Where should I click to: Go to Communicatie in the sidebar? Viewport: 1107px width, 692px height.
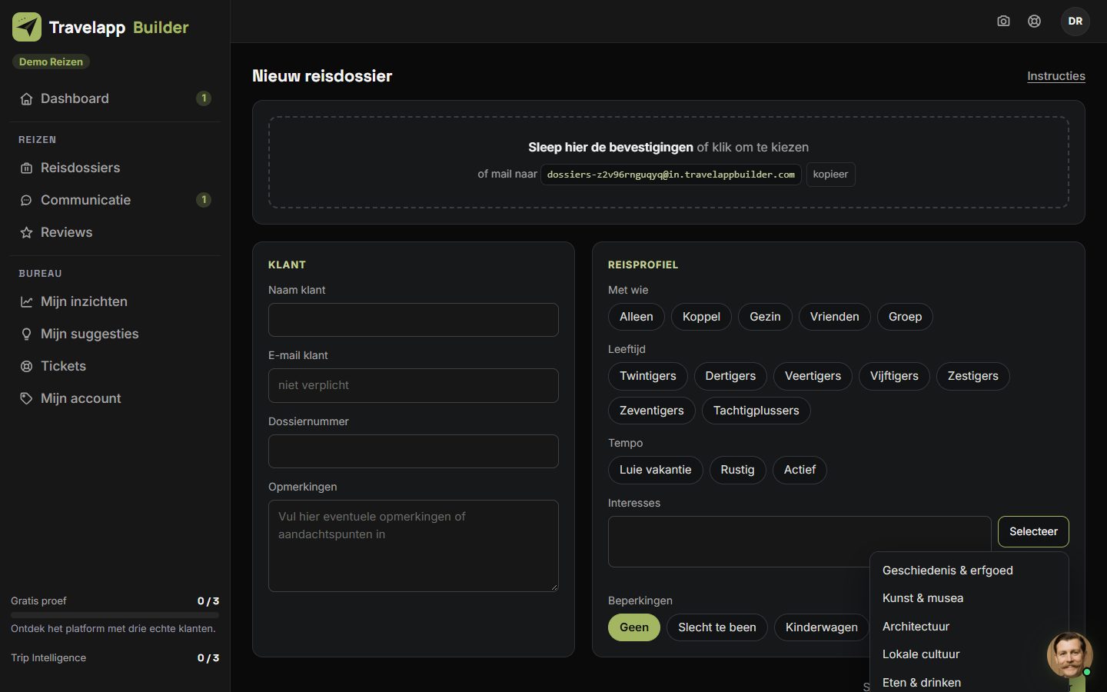coord(115,200)
